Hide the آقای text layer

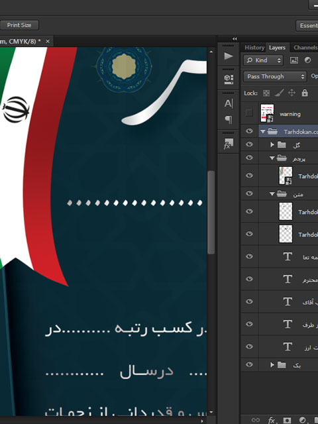point(249,301)
